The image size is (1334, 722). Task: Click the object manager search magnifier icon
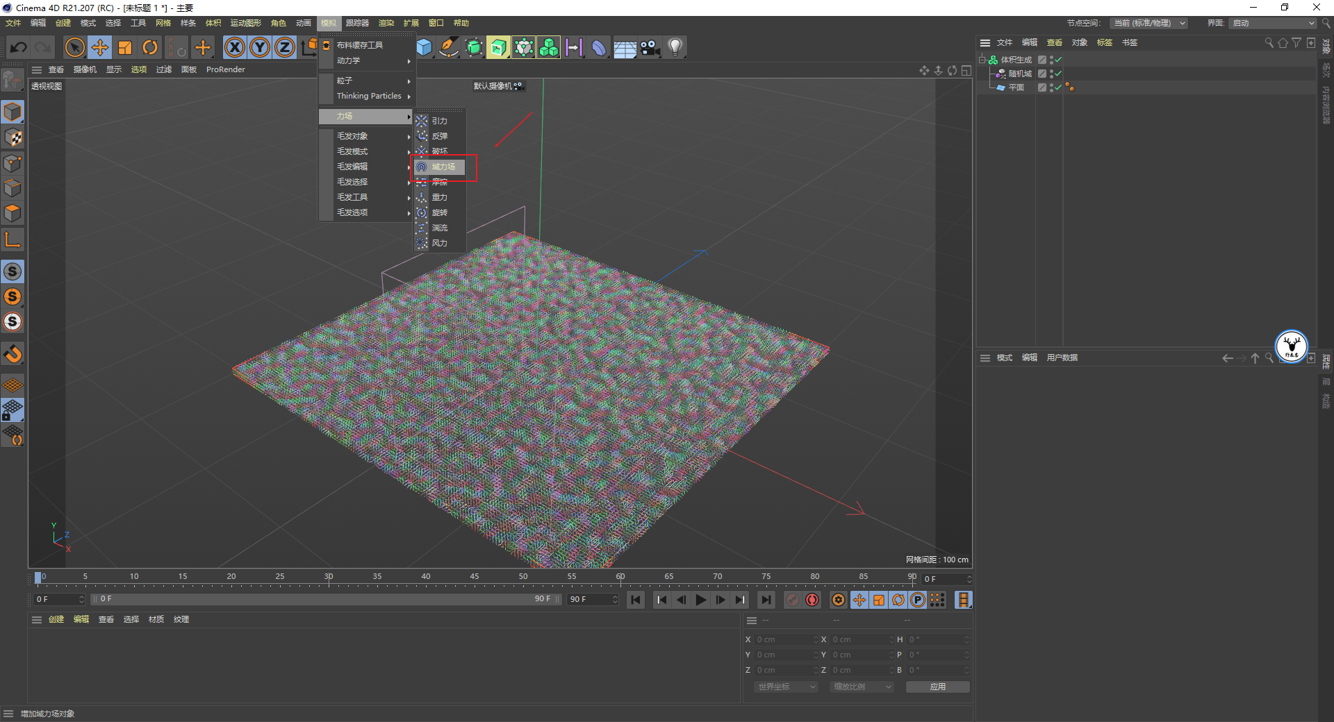[x=1269, y=43]
